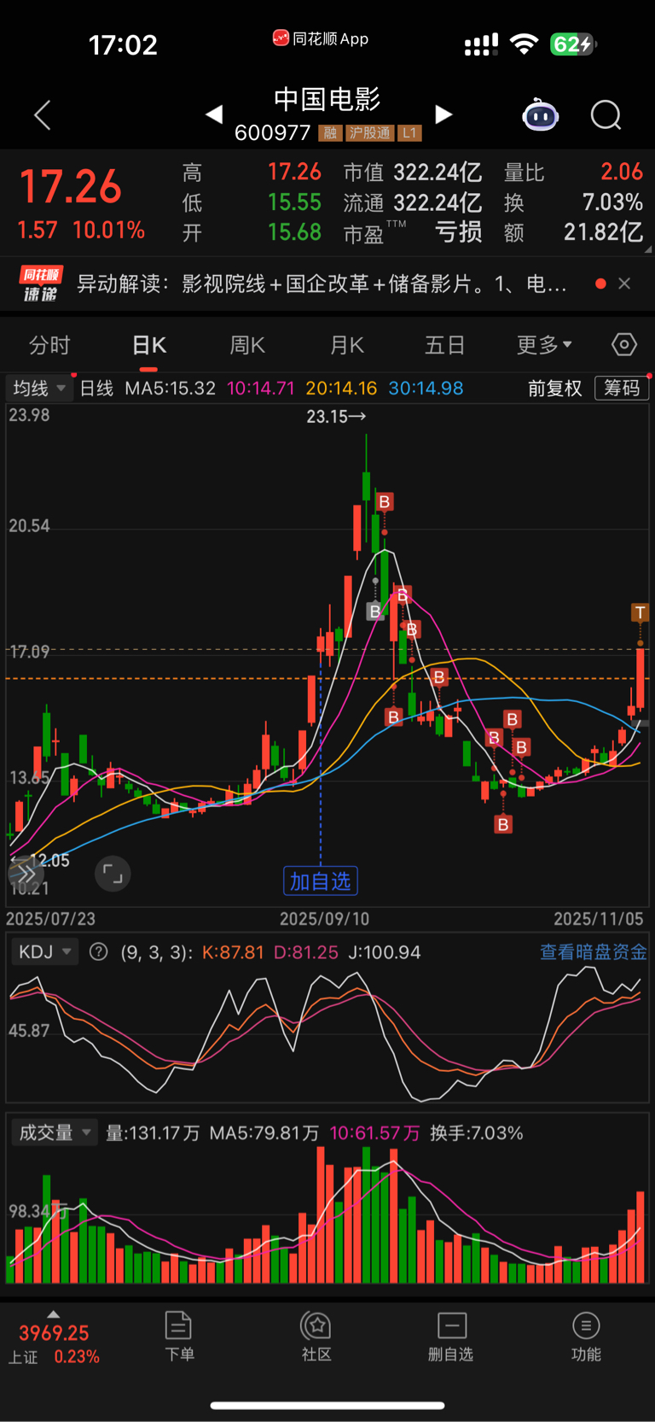Image resolution: width=655 pixels, height=1422 pixels.
Task: Tap the 23.15 high price label
Action: [x=336, y=417]
